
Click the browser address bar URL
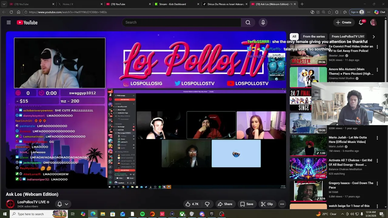click(68, 12)
